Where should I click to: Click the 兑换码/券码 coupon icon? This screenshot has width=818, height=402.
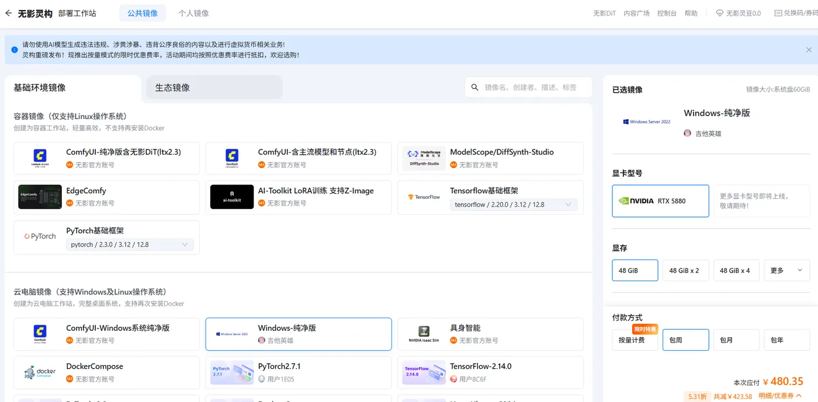[778, 13]
